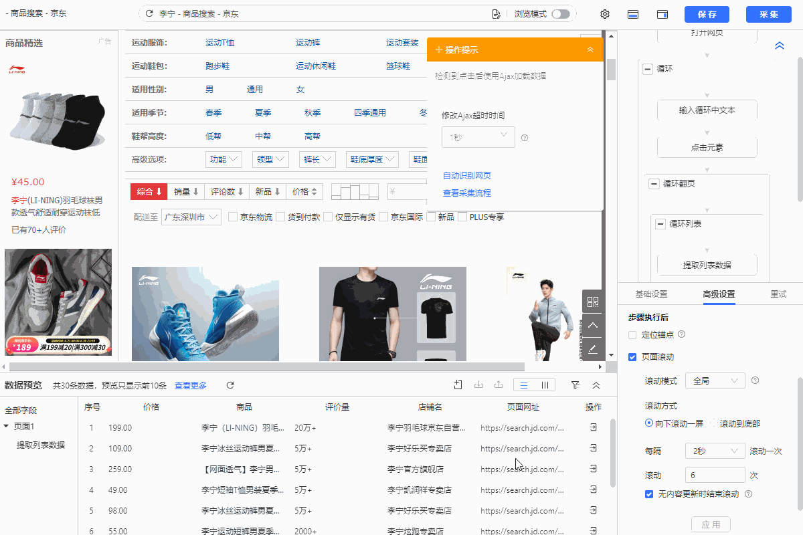Reload the page with the address bar refresh icon
The image size is (803, 535).
pyautogui.click(x=148, y=14)
